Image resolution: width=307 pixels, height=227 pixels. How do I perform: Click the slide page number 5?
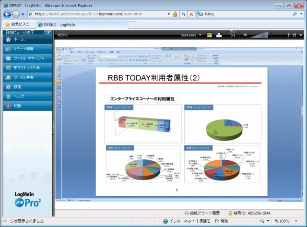(177, 190)
